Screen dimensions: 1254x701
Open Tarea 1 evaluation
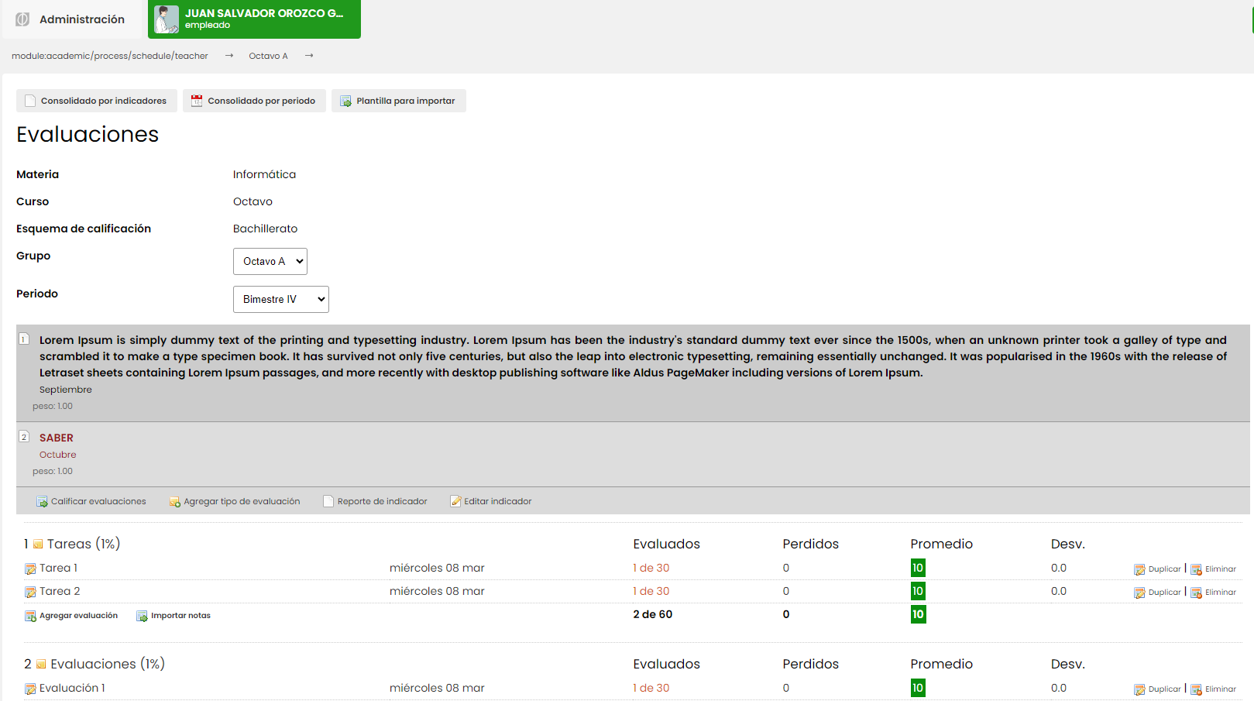[x=59, y=568]
